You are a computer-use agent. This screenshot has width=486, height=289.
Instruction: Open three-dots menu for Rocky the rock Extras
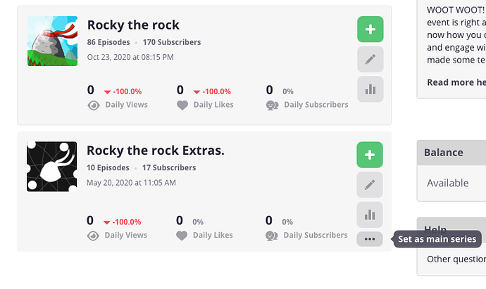pos(370,239)
